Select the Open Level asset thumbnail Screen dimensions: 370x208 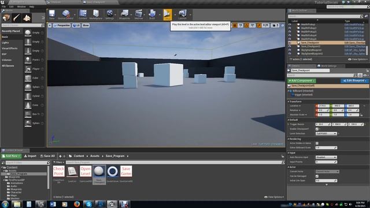point(86,171)
